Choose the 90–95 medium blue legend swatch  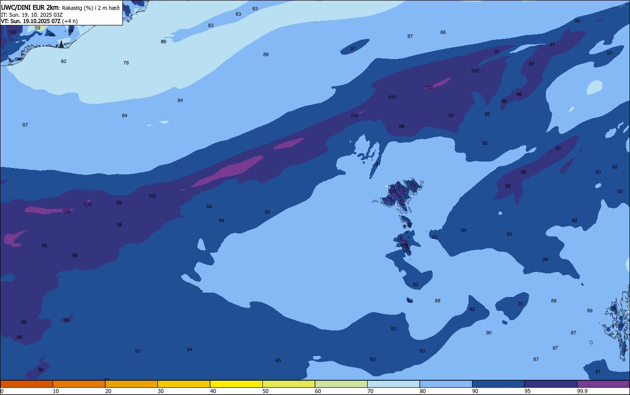498,384
